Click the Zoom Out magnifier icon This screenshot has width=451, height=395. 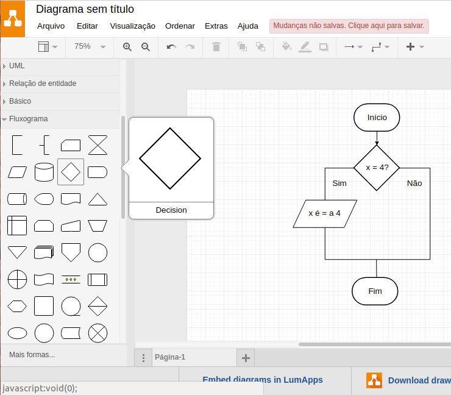(x=146, y=47)
